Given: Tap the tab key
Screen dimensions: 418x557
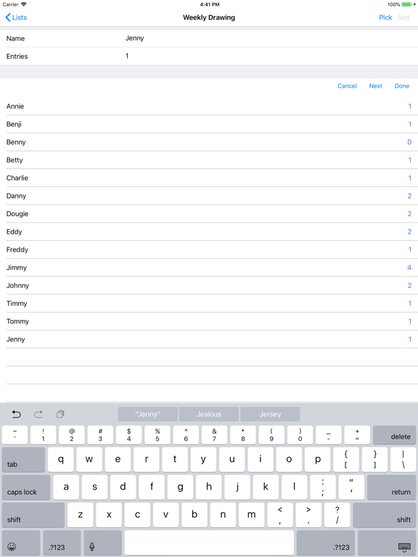Looking at the screenshot, I should click(x=23, y=460).
